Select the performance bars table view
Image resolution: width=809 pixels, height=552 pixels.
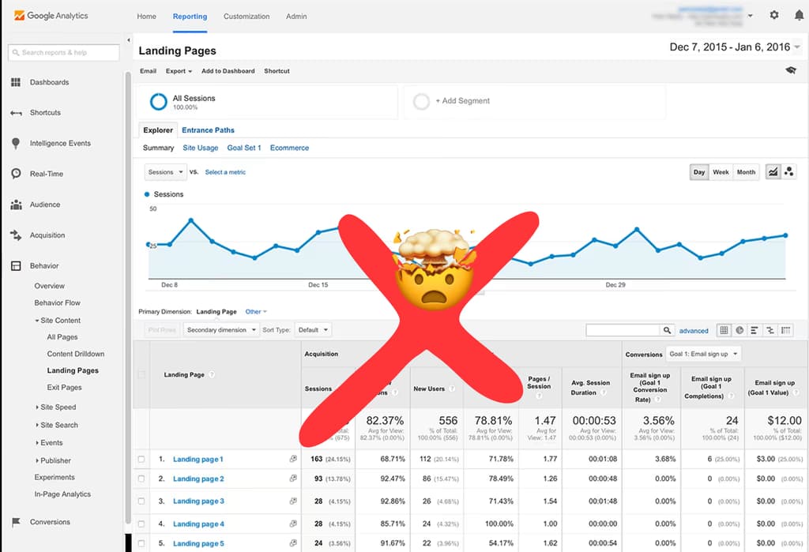[x=755, y=330]
